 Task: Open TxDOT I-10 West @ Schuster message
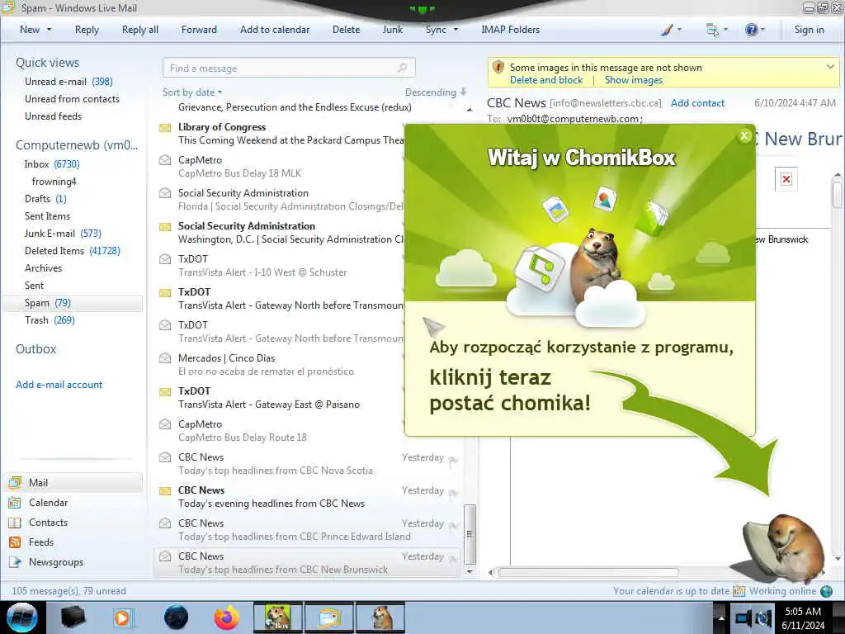pyautogui.click(x=281, y=265)
